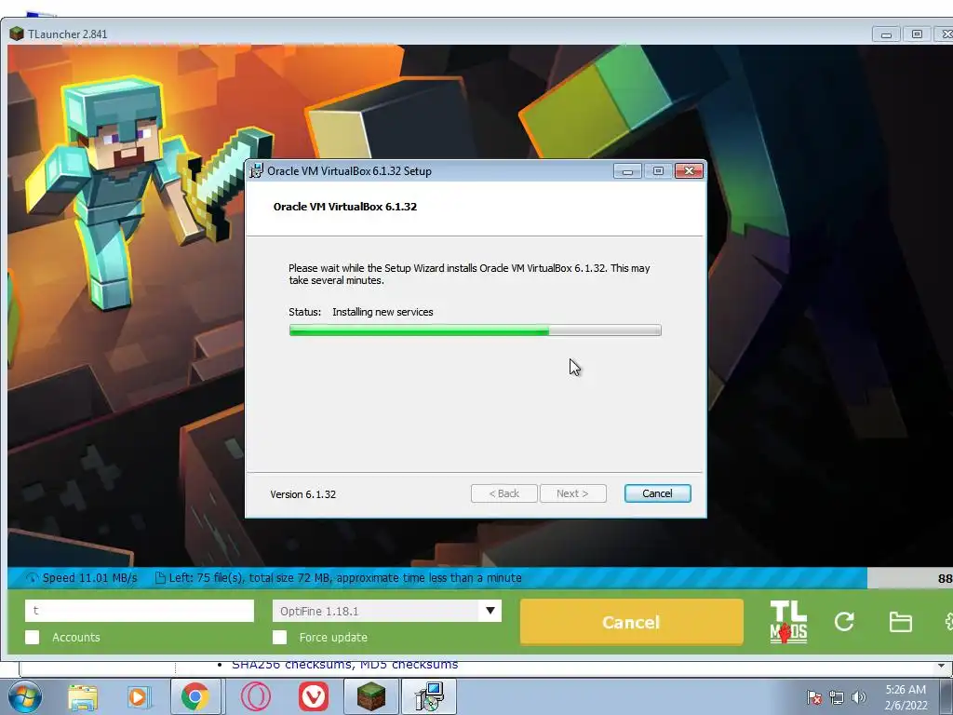This screenshot has width=953, height=715.
Task: Click the file icon beside 'Left: 75 file(s)'
Action: click(x=160, y=577)
